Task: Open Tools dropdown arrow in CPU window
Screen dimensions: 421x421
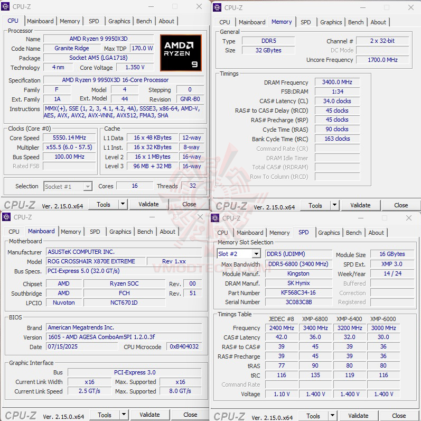Action: [x=123, y=204]
